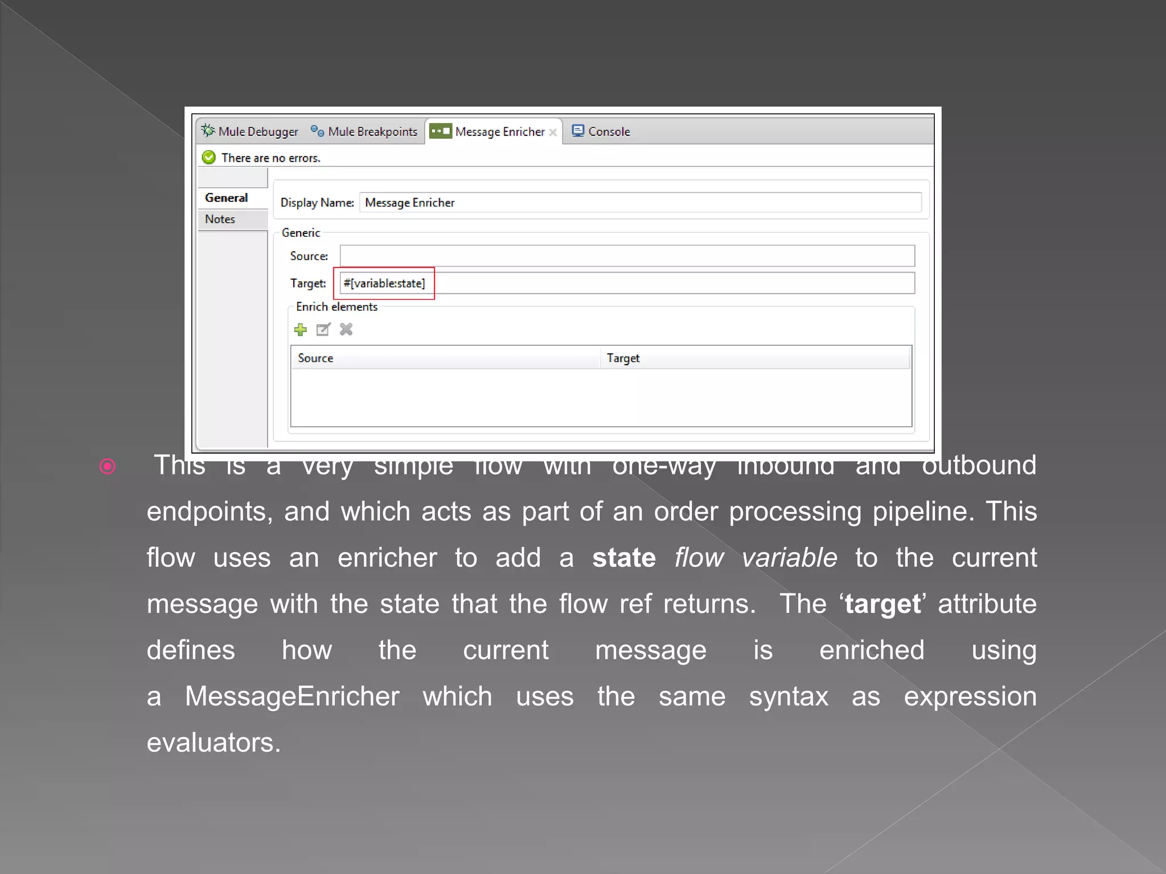The image size is (1166, 874).
Task: Open the Console tab
Action: (609, 131)
